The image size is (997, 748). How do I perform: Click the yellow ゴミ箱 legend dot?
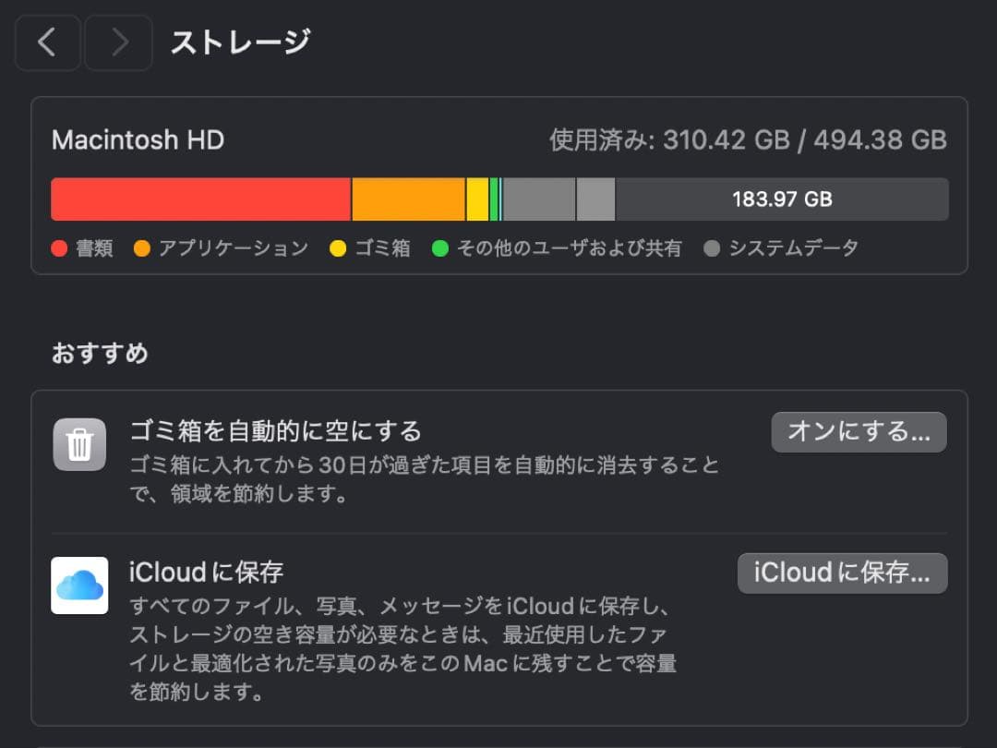338,247
